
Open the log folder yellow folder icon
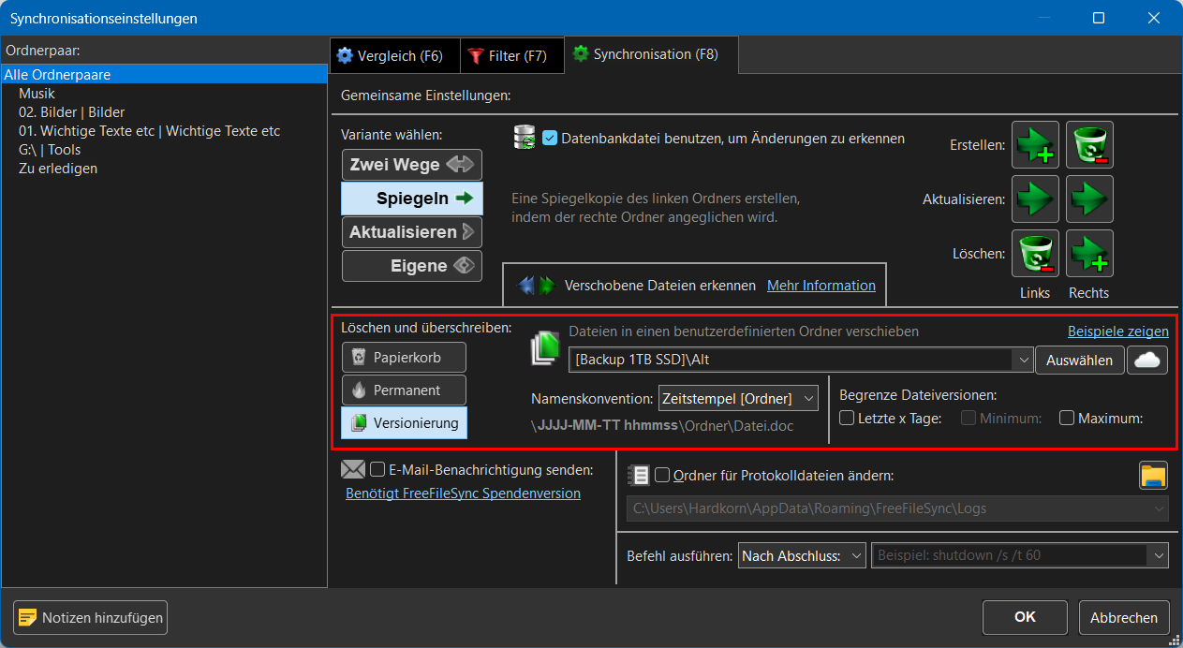point(1153,476)
